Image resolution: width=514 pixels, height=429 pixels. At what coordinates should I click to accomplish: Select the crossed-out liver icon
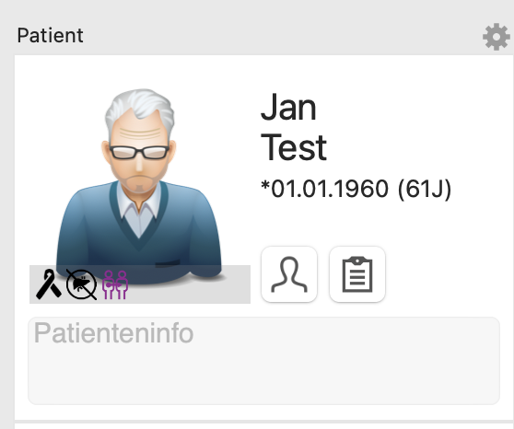(x=82, y=284)
